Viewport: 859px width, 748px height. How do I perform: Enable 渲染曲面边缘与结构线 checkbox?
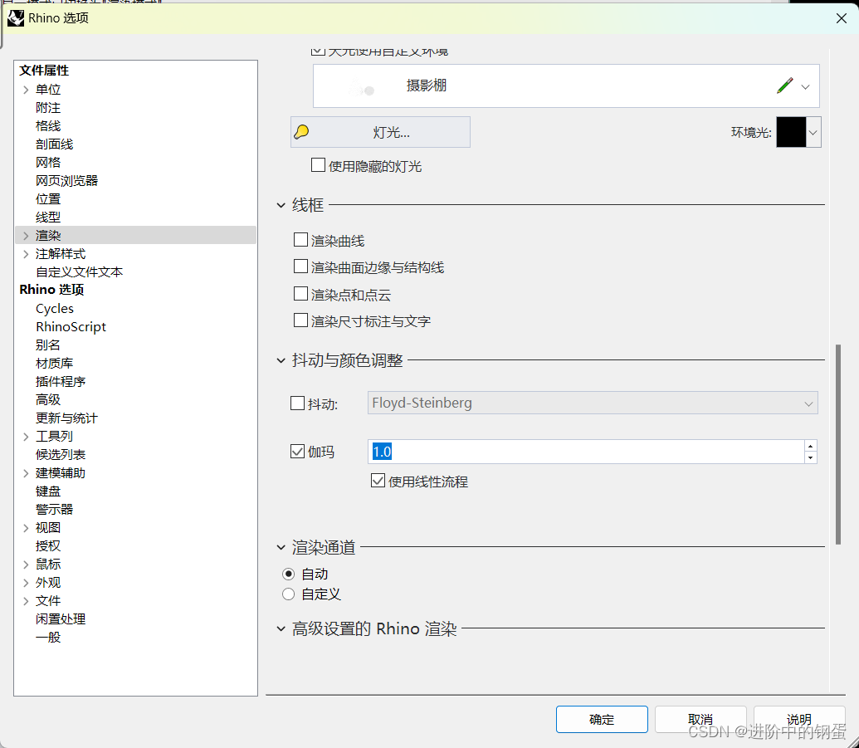tap(300, 266)
